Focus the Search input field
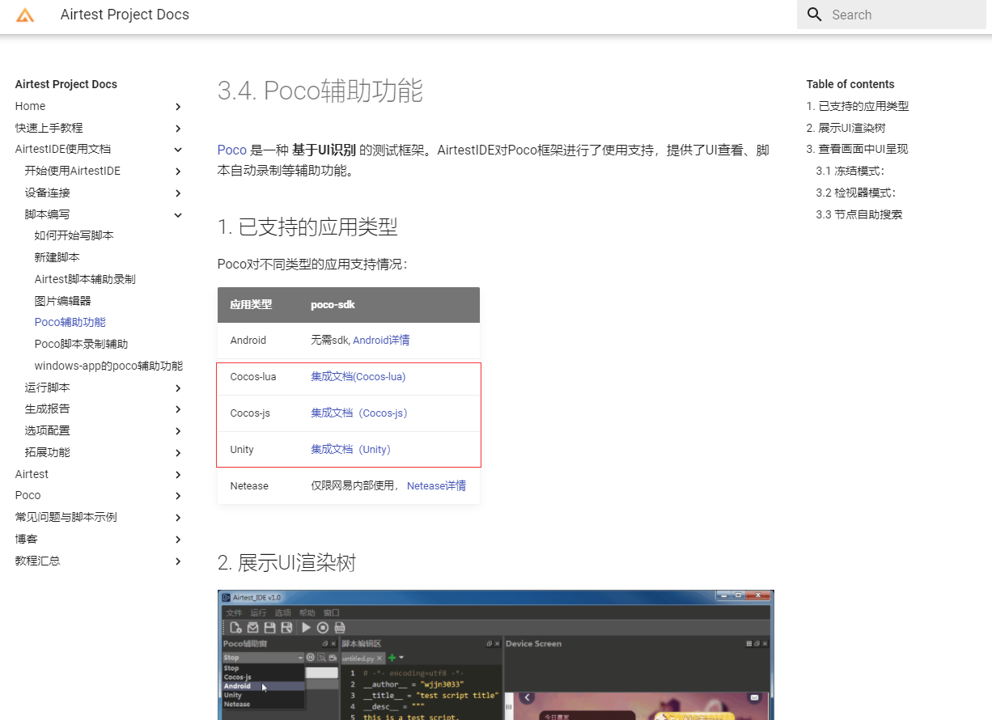This screenshot has height=720, width=992. (892, 15)
